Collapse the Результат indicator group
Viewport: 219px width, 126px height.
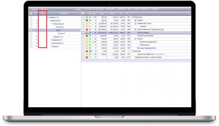click(x=133, y=17)
